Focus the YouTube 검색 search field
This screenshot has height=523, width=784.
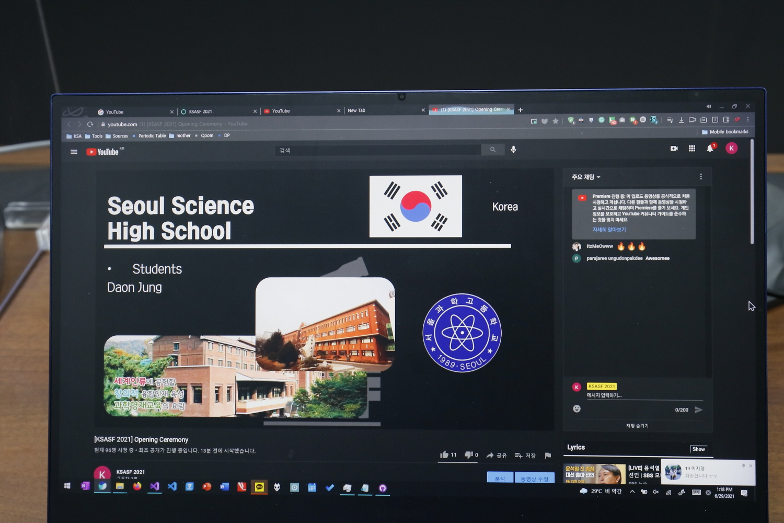[377, 150]
